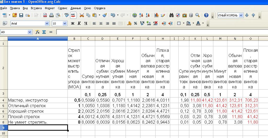268x138 pixels.
Task: Toggle italic formatting (К)
Action: [79, 24]
